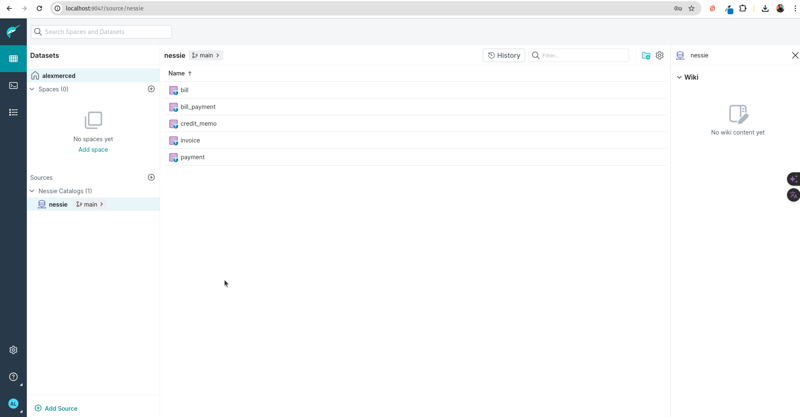Click Add Source at the bottom
Screen dimensions: 800x417
[56, 408]
